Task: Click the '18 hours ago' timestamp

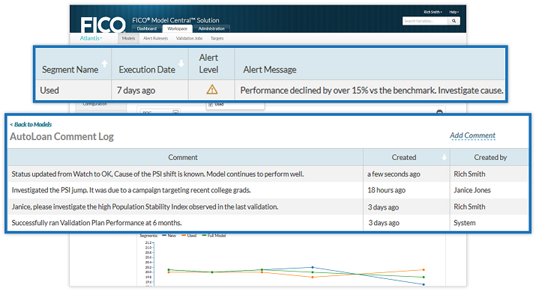Action: point(387,190)
